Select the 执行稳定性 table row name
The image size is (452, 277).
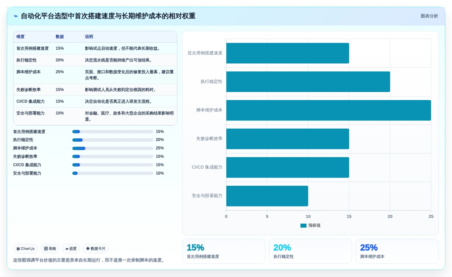27,60
